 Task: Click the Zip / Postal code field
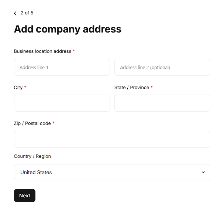[x=112, y=139]
